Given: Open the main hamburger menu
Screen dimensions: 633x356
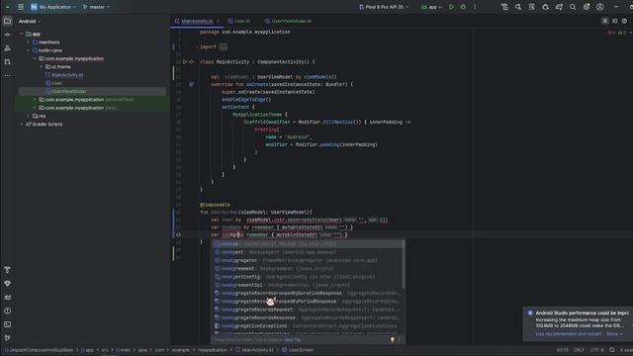Looking at the screenshot, I should [21, 7].
